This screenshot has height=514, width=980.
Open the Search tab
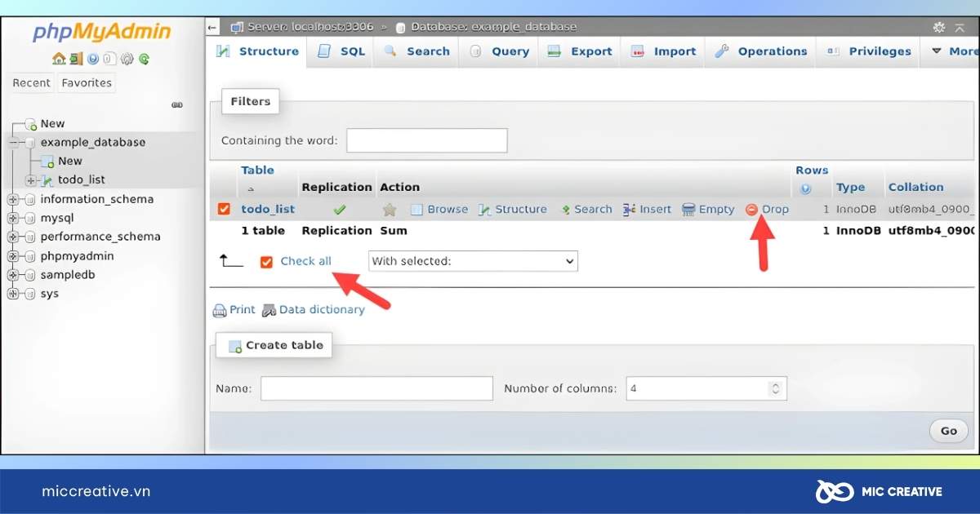click(x=417, y=51)
